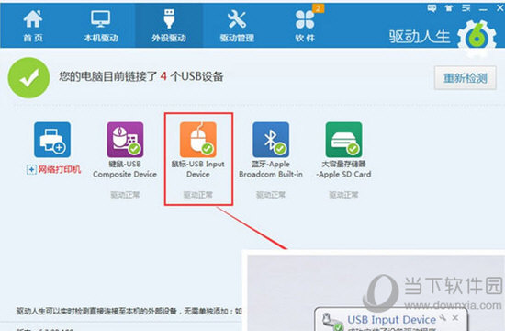Click the 蓝牙-Apple Broadcom Built-in label
The width and height of the screenshot is (505, 331).
click(x=271, y=169)
